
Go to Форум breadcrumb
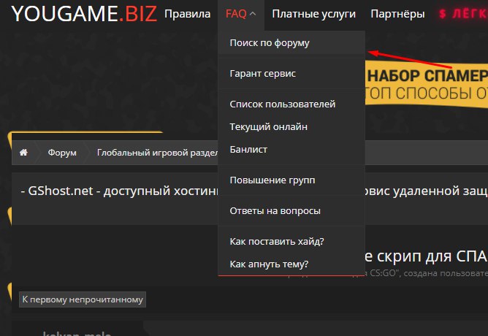pyautogui.click(x=62, y=153)
